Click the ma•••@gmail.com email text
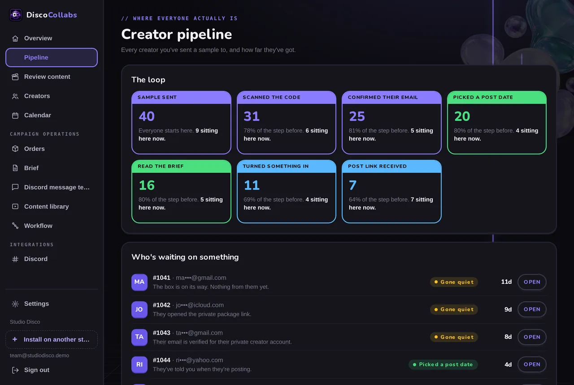The image size is (574, 385). point(201,278)
